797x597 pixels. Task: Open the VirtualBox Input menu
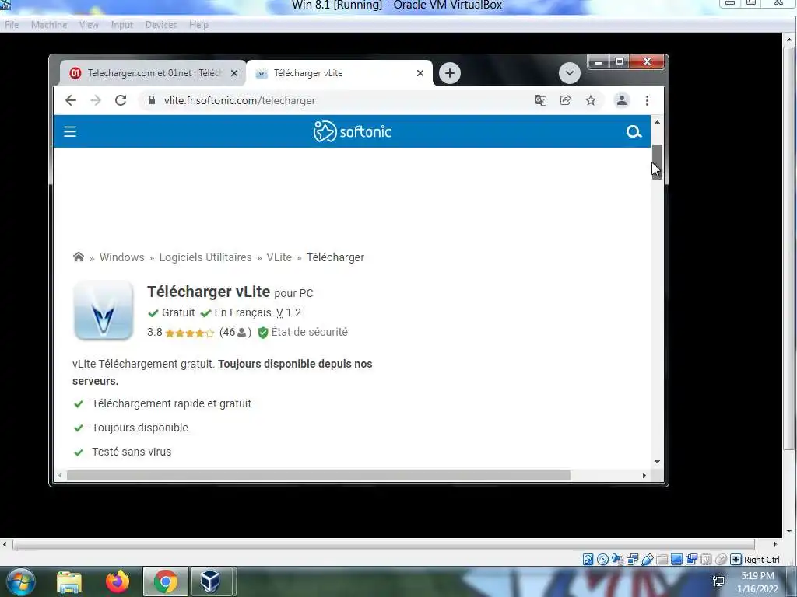point(122,24)
